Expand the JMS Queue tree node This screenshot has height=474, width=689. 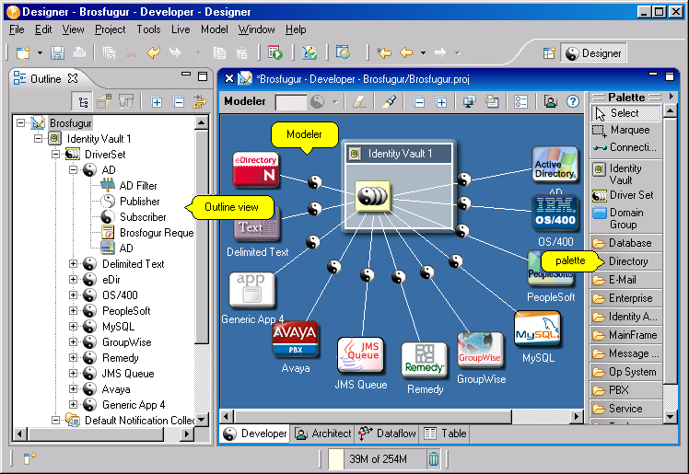coord(74,374)
